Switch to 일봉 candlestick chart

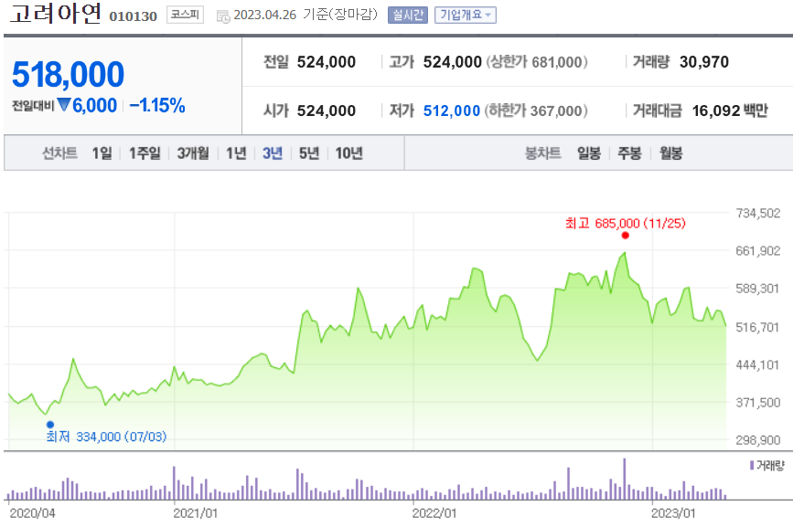pos(589,153)
